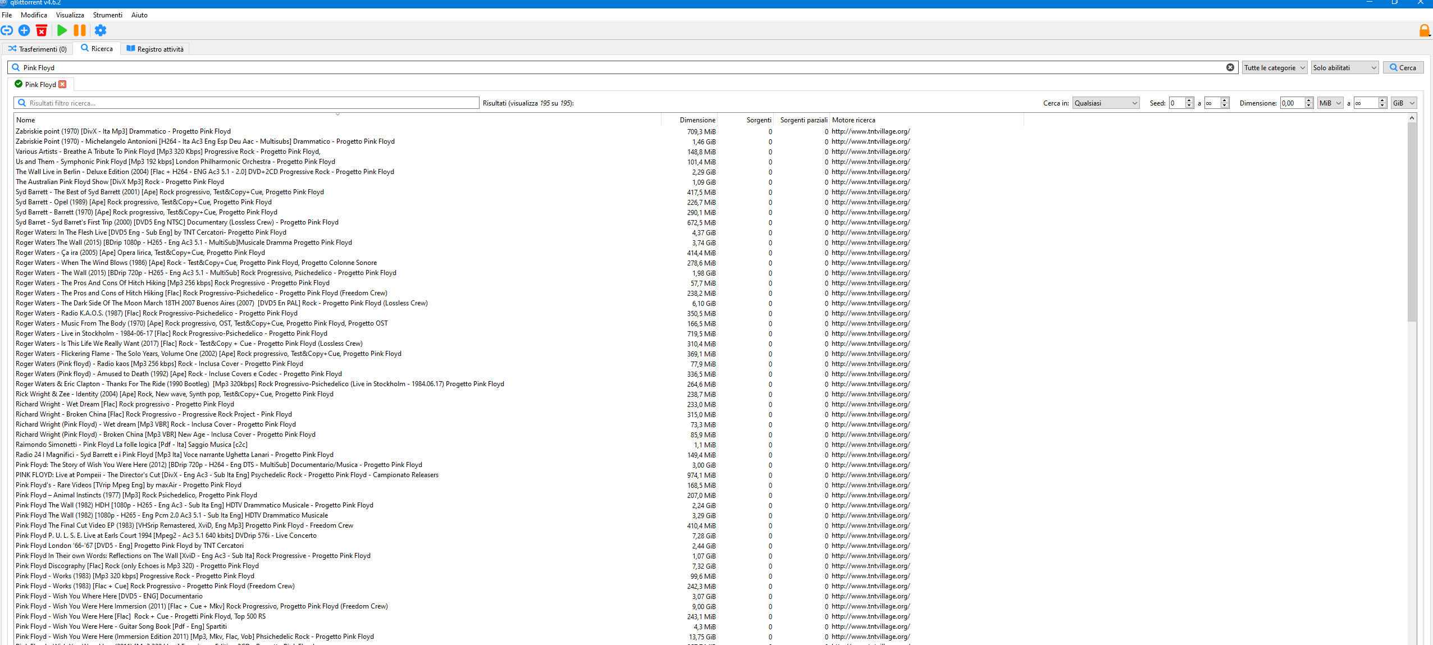Open the Visualizza menu
The width and height of the screenshot is (1433, 645).
coord(70,15)
